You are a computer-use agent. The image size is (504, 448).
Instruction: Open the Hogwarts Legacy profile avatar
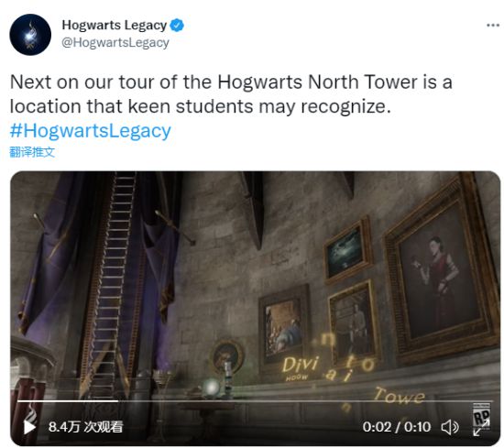coord(30,35)
